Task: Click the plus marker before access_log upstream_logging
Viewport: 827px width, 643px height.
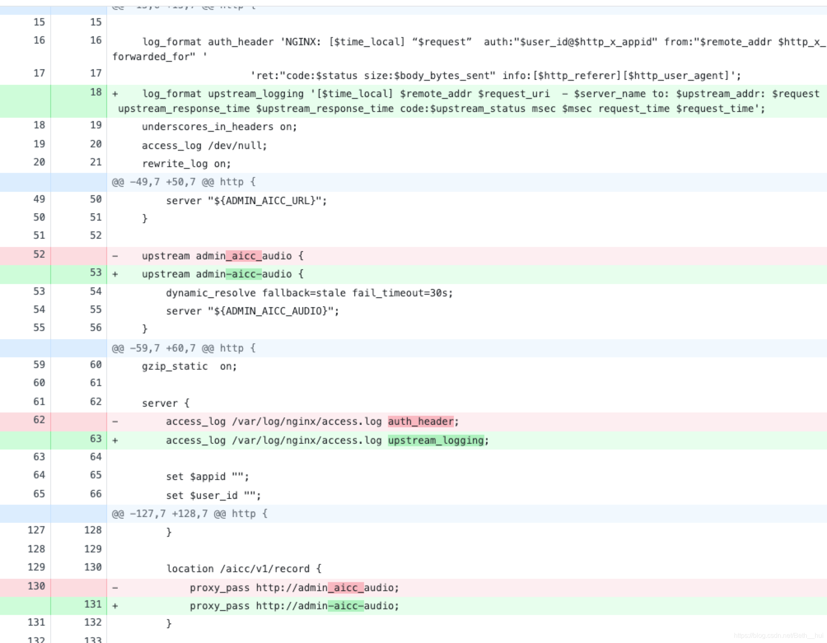Action: 115,440
